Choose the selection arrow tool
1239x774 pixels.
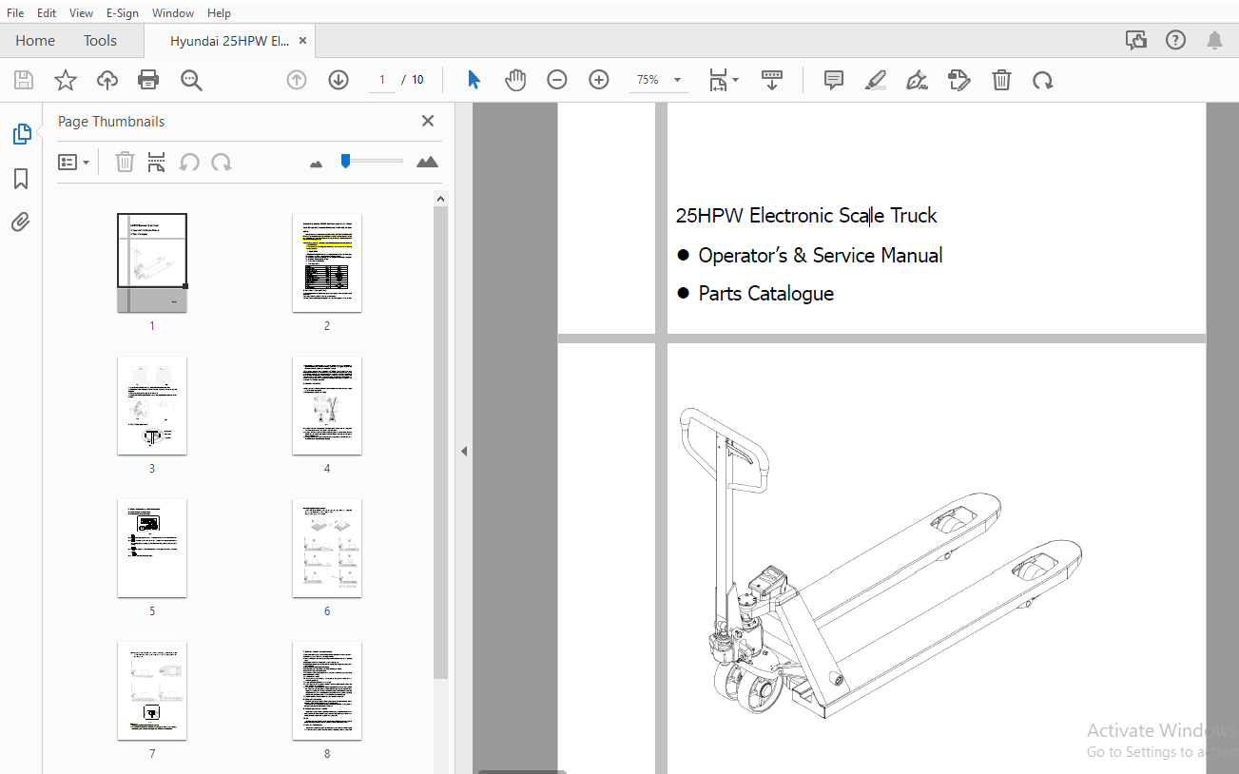[474, 80]
